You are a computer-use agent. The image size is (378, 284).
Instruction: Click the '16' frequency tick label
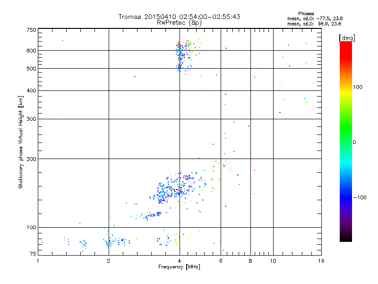click(x=321, y=261)
